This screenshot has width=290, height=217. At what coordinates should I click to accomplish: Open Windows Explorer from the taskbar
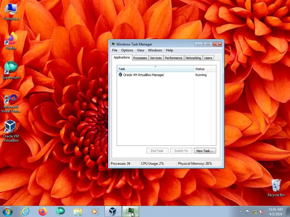click(78, 211)
